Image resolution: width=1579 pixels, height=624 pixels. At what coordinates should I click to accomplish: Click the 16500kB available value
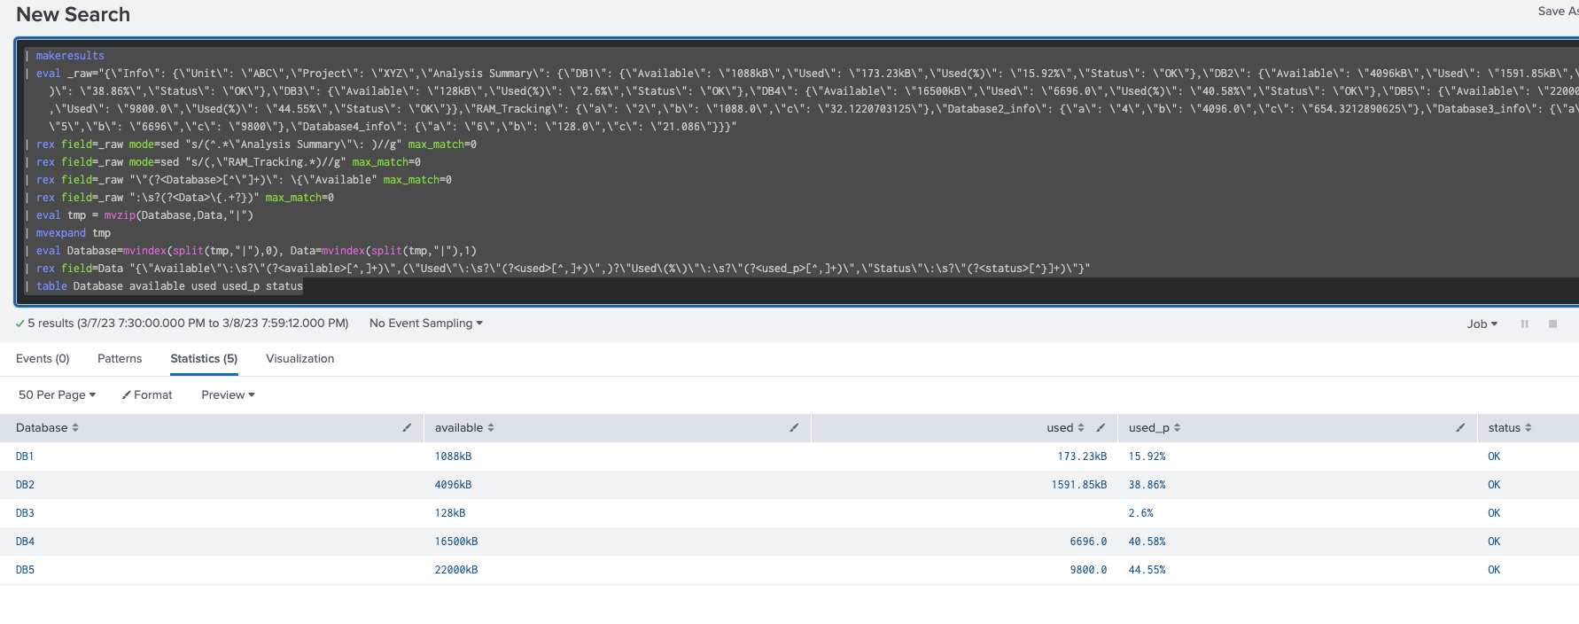point(456,542)
